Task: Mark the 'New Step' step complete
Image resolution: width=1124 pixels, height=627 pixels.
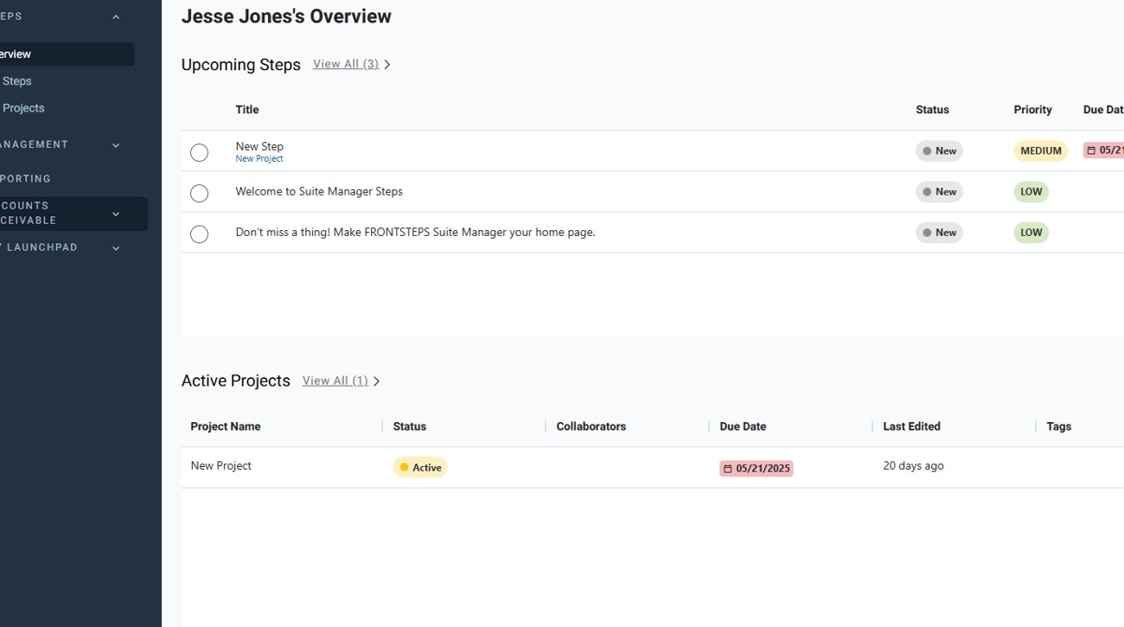Action: (199, 153)
